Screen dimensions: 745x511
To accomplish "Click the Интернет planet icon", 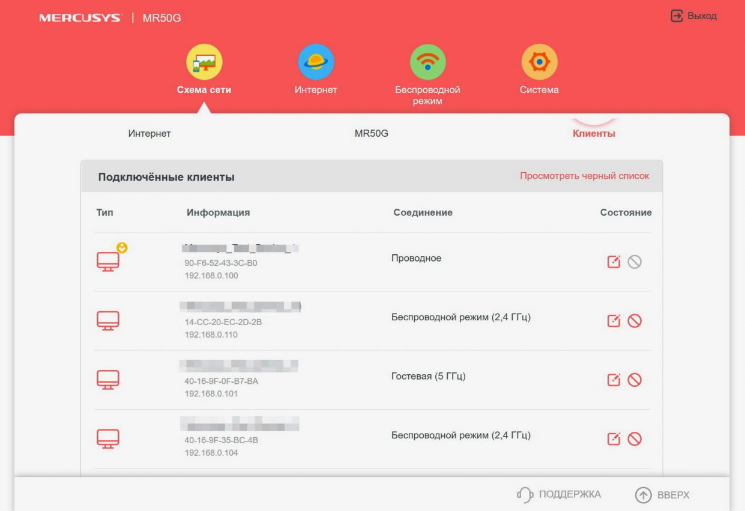I will pos(316,62).
